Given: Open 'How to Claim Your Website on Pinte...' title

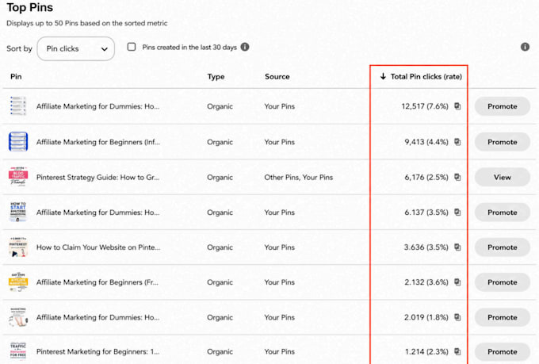Looking at the screenshot, I should click(x=98, y=247).
